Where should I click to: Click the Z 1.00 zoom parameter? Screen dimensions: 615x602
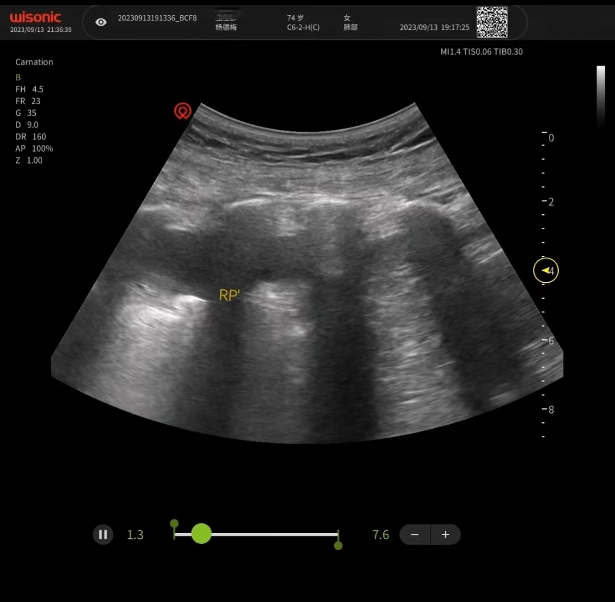click(28, 161)
